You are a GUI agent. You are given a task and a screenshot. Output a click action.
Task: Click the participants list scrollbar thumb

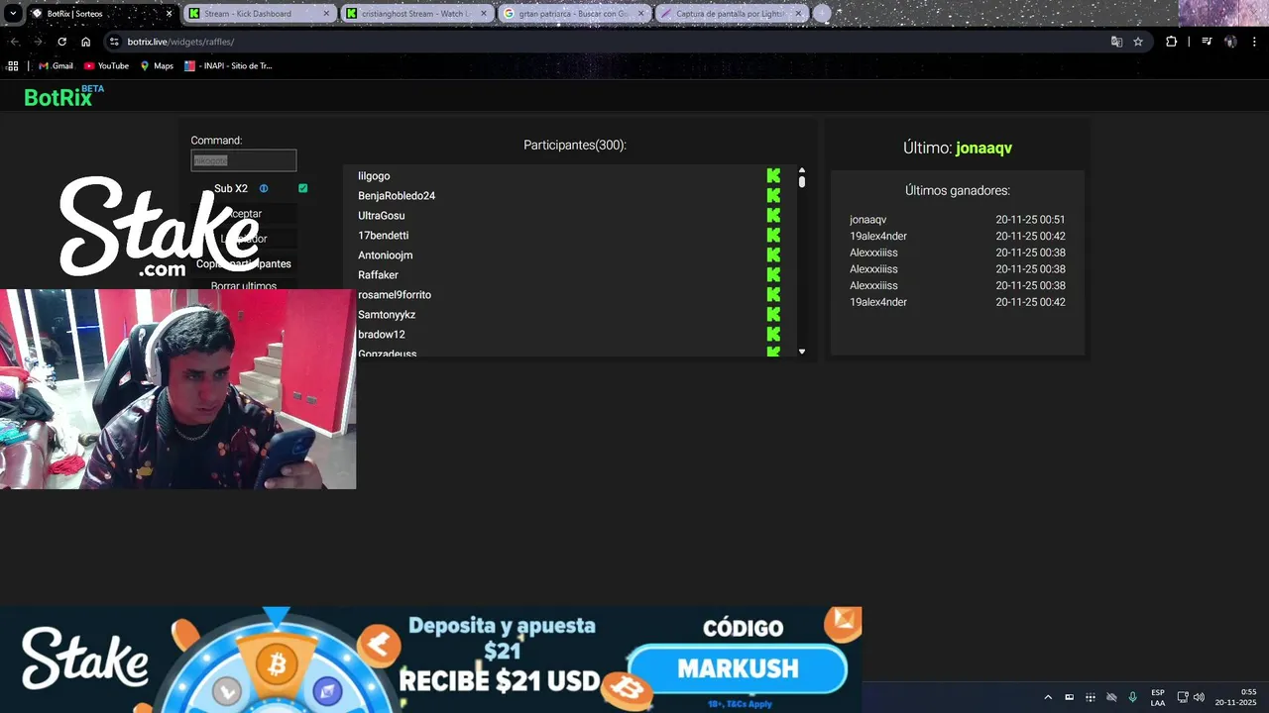click(802, 182)
